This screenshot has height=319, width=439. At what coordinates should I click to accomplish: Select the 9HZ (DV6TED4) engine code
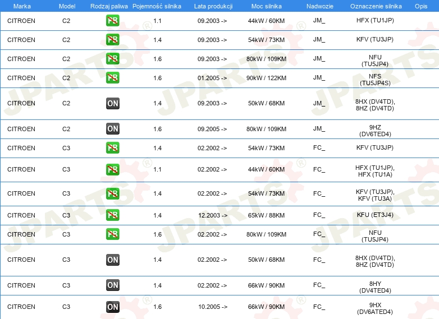click(x=375, y=131)
